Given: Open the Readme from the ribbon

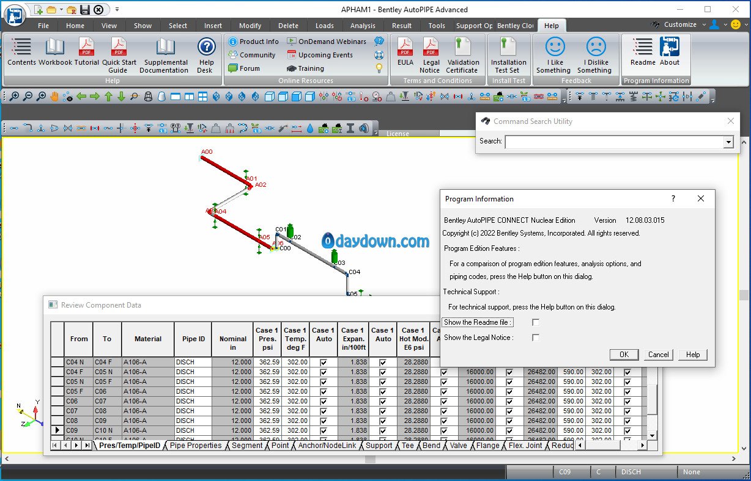Looking at the screenshot, I should pos(643,51).
